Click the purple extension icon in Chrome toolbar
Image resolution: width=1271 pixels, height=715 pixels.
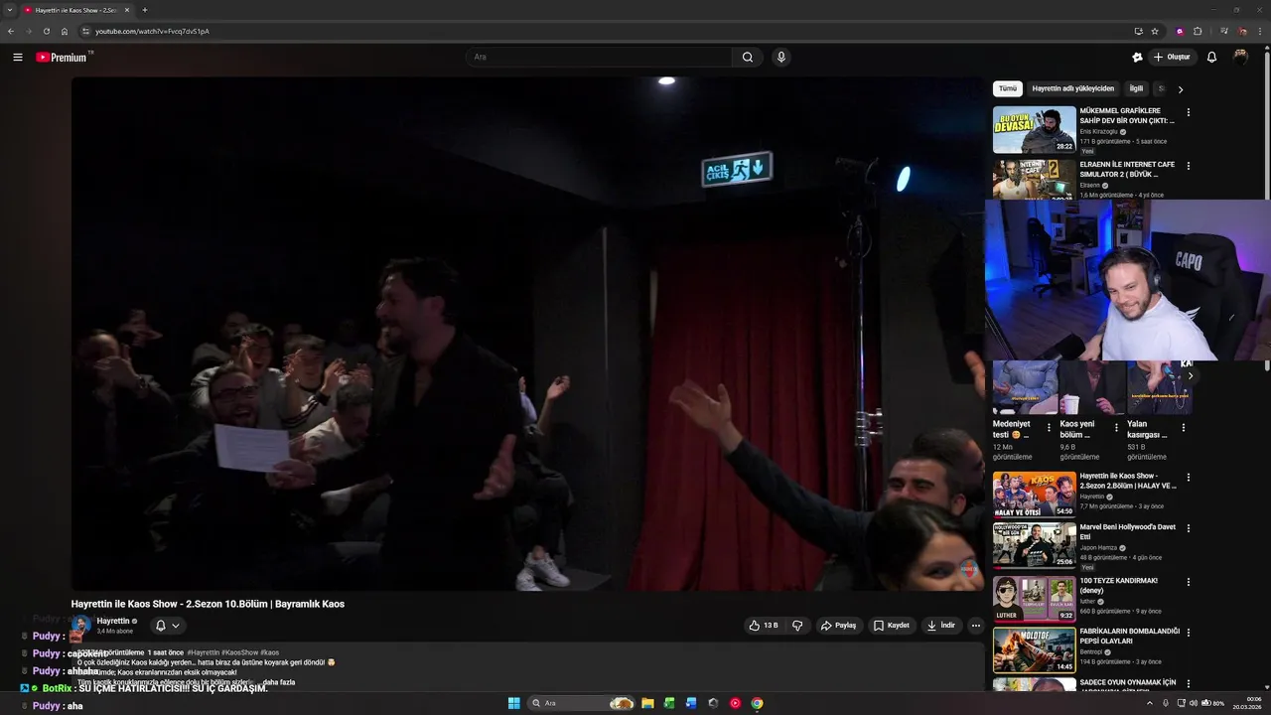(1180, 31)
